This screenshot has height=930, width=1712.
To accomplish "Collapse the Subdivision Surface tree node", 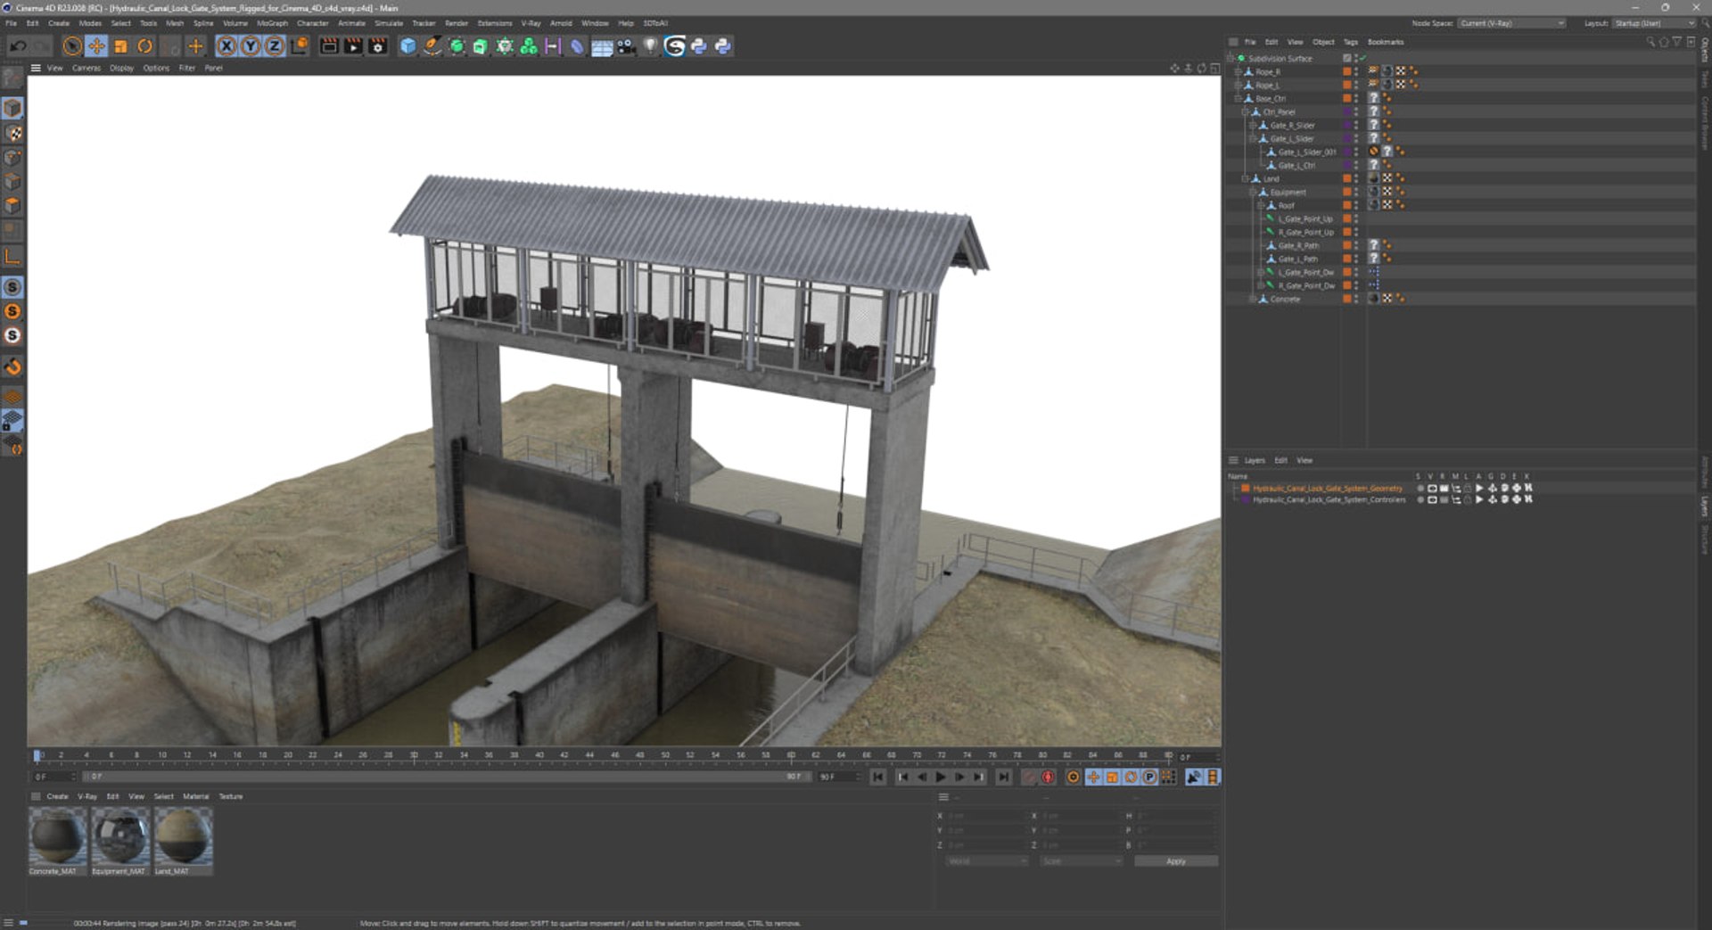I will tap(1230, 58).
